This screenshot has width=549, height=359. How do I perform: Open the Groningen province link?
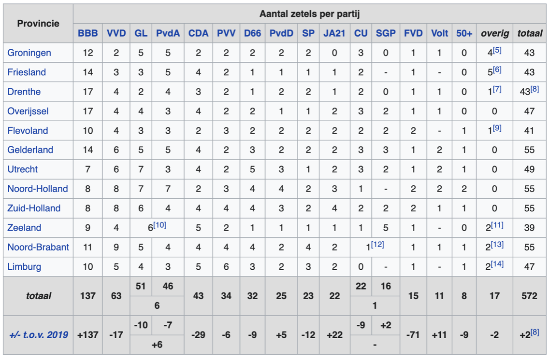(29, 53)
